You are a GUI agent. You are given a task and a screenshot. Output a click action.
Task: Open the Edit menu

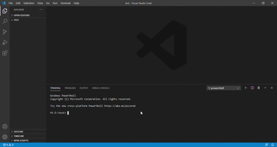18,3
